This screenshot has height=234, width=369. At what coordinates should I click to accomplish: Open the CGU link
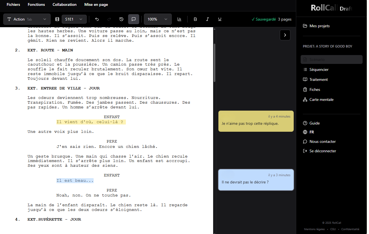pos(333,229)
